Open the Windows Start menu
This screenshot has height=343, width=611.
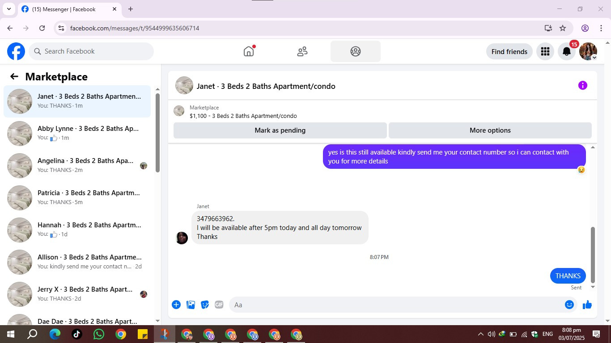tap(10, 334)
